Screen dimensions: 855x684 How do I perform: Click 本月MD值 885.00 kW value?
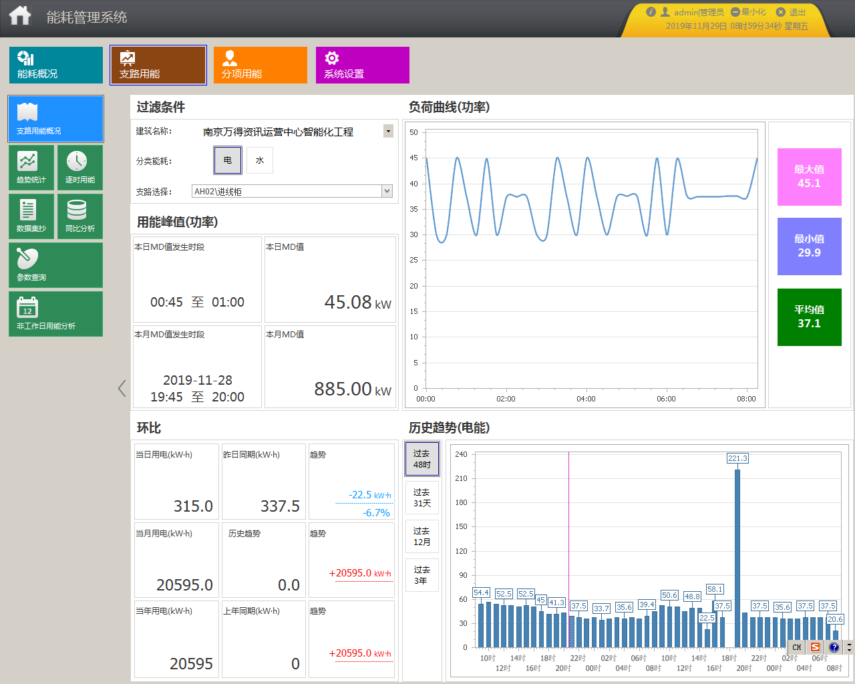(x=353, y=389)
